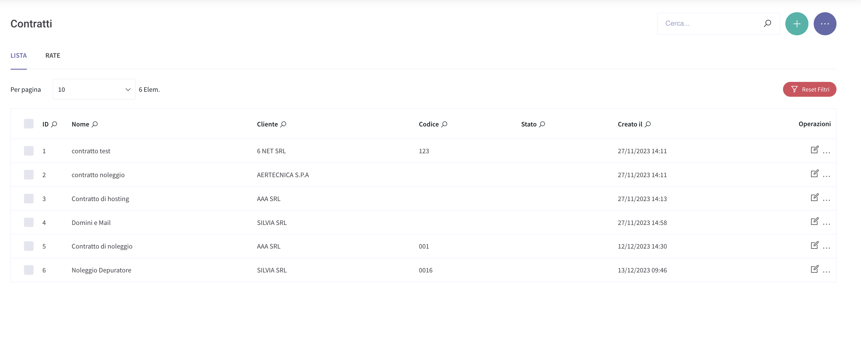Click the Domini e Mail name cell
The image size is (861, 338).
point(91,222)
